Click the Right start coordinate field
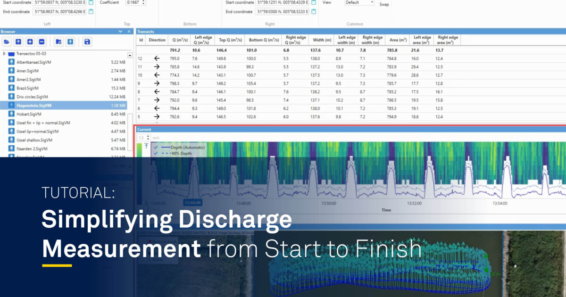The width and height of the screenshot is (566, 297). (x=283, y=2)
